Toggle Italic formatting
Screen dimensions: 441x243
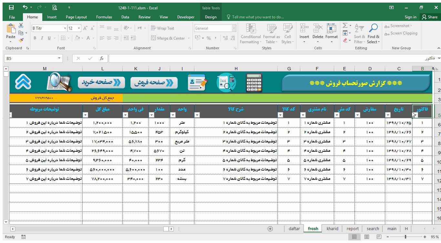point(42,38)
